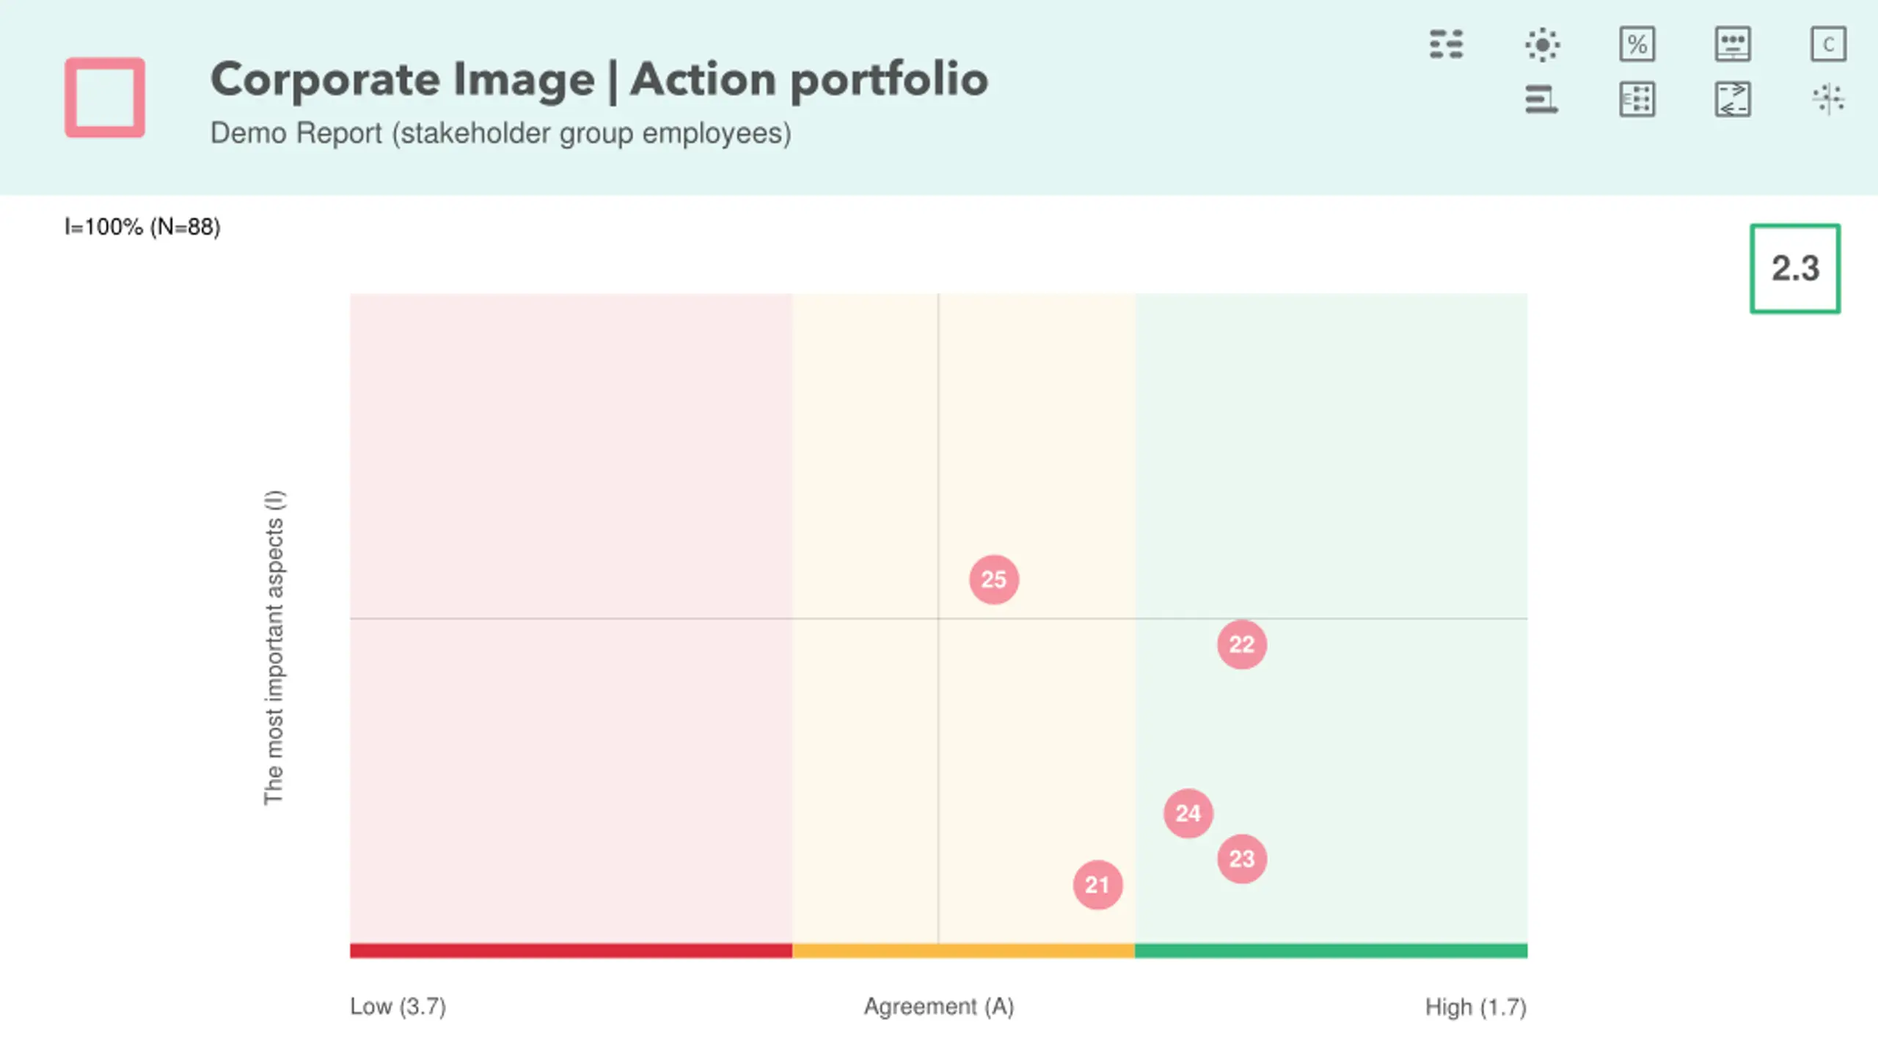Viewport: 1878px width, 1056px height.
Task: Click the sun-shaped dotted circle icon
Action: 1542,45
